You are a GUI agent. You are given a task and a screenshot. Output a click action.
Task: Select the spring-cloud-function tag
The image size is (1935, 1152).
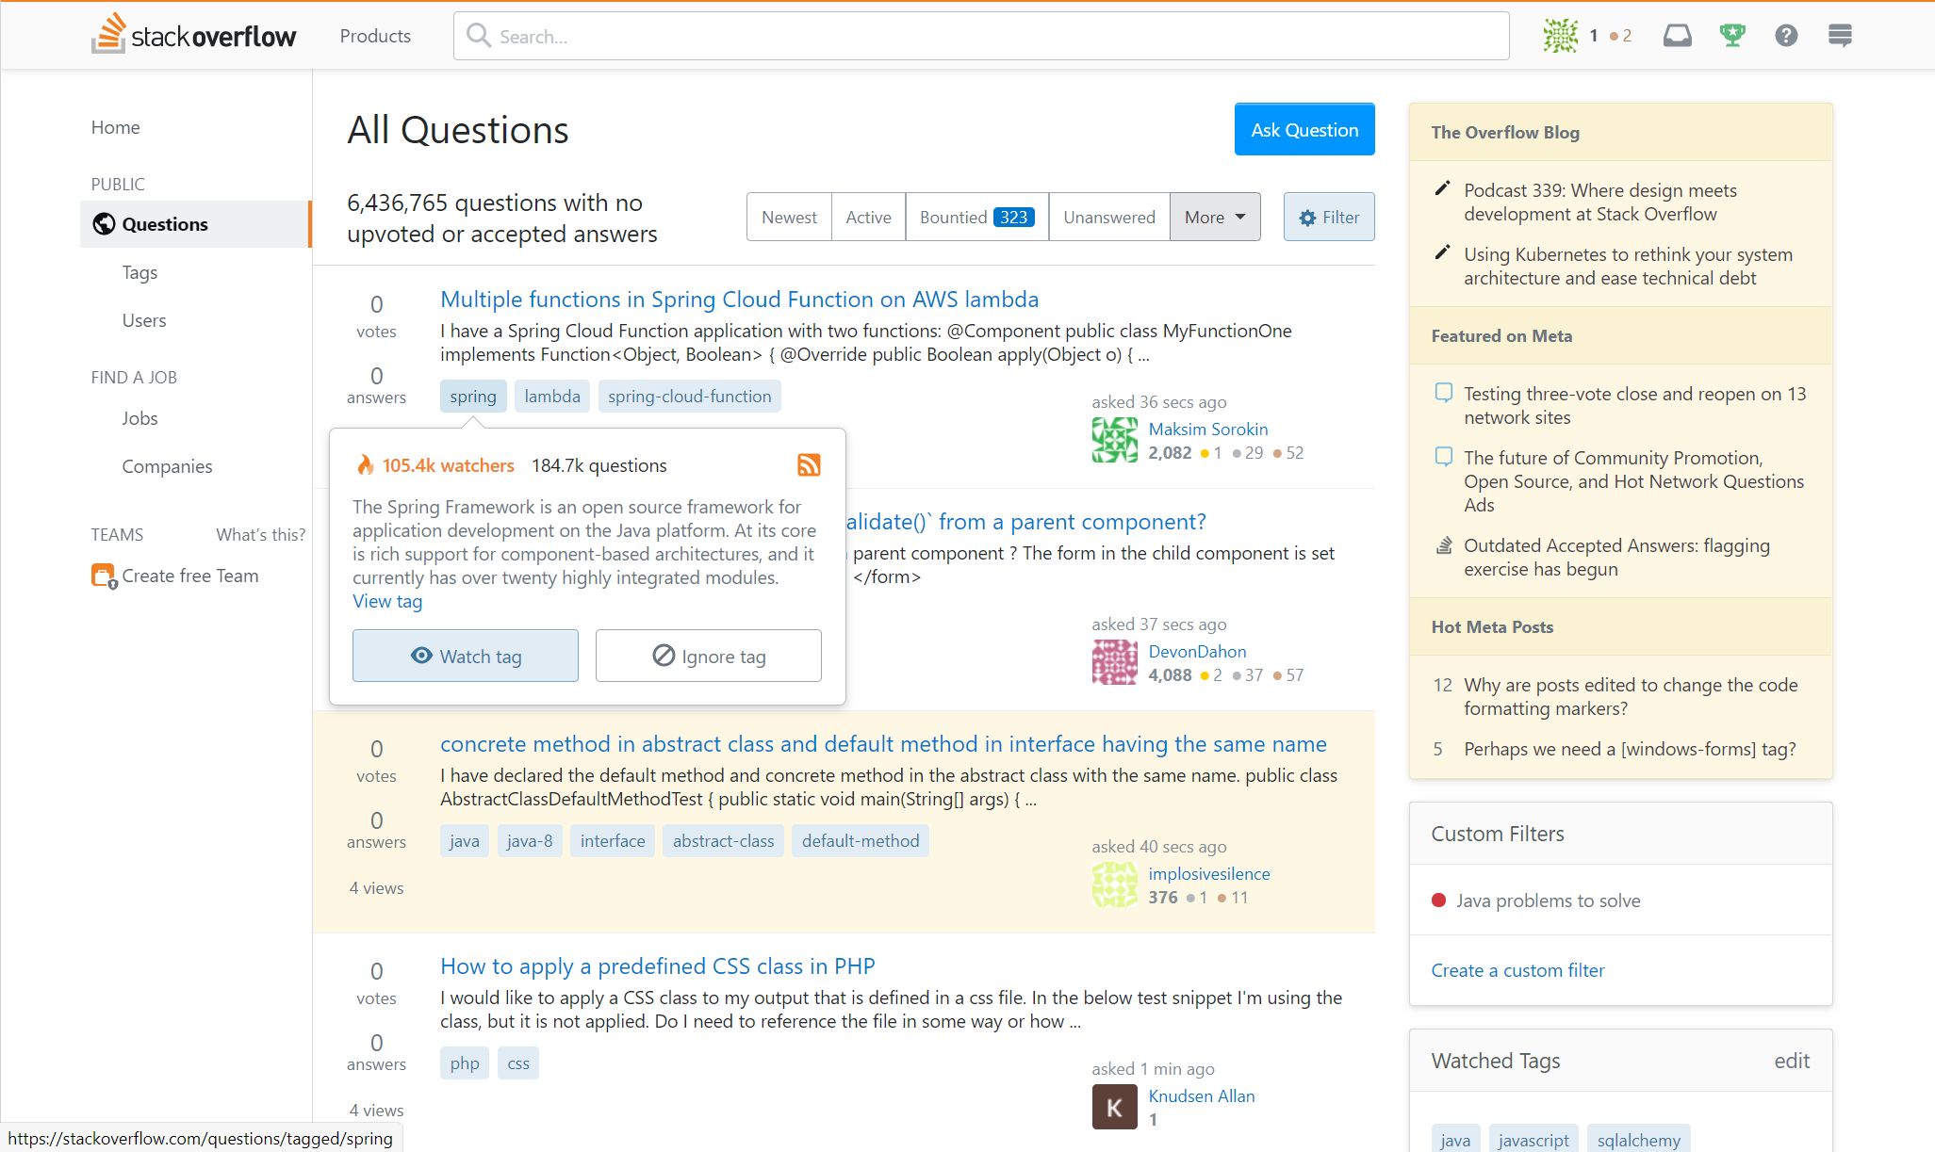pyautogui.click(x=689, y=397)
